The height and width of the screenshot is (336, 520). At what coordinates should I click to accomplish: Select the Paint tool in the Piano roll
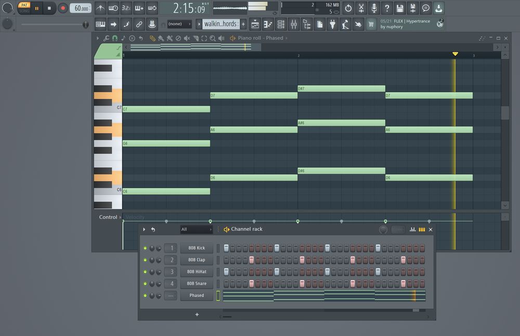tap(160, 37)
